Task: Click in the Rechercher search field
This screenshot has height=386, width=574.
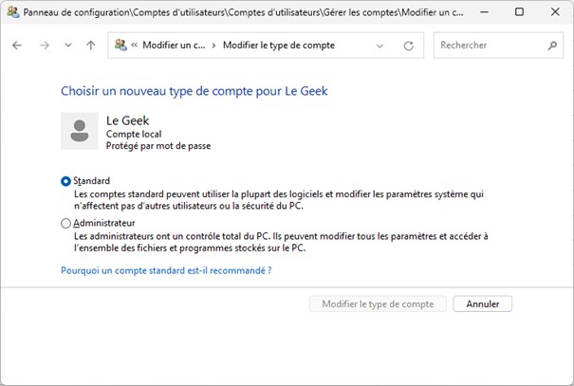Action: pyautogui.click(x=496, y=46)
